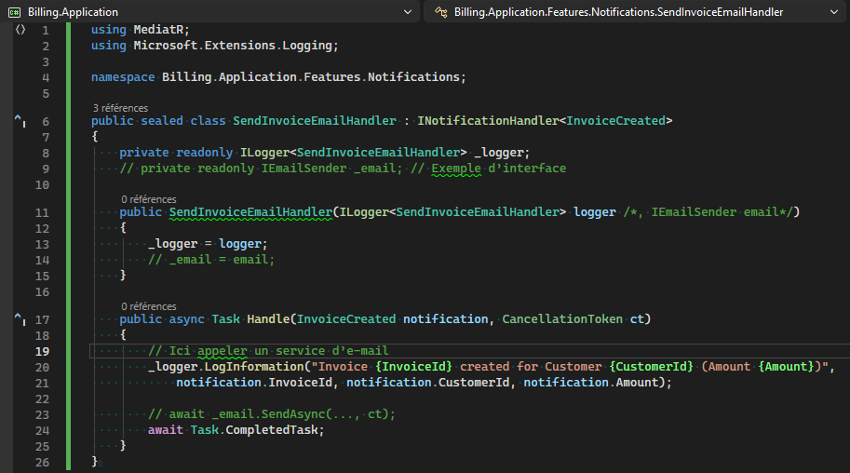Click line number 19 in the gutter
The width and height of the screenshot is (850, 473).
(x=42, y=351)
